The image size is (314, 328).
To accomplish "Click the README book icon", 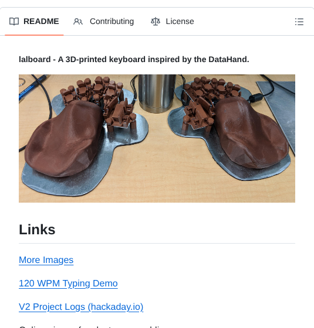I will [14, 21].
